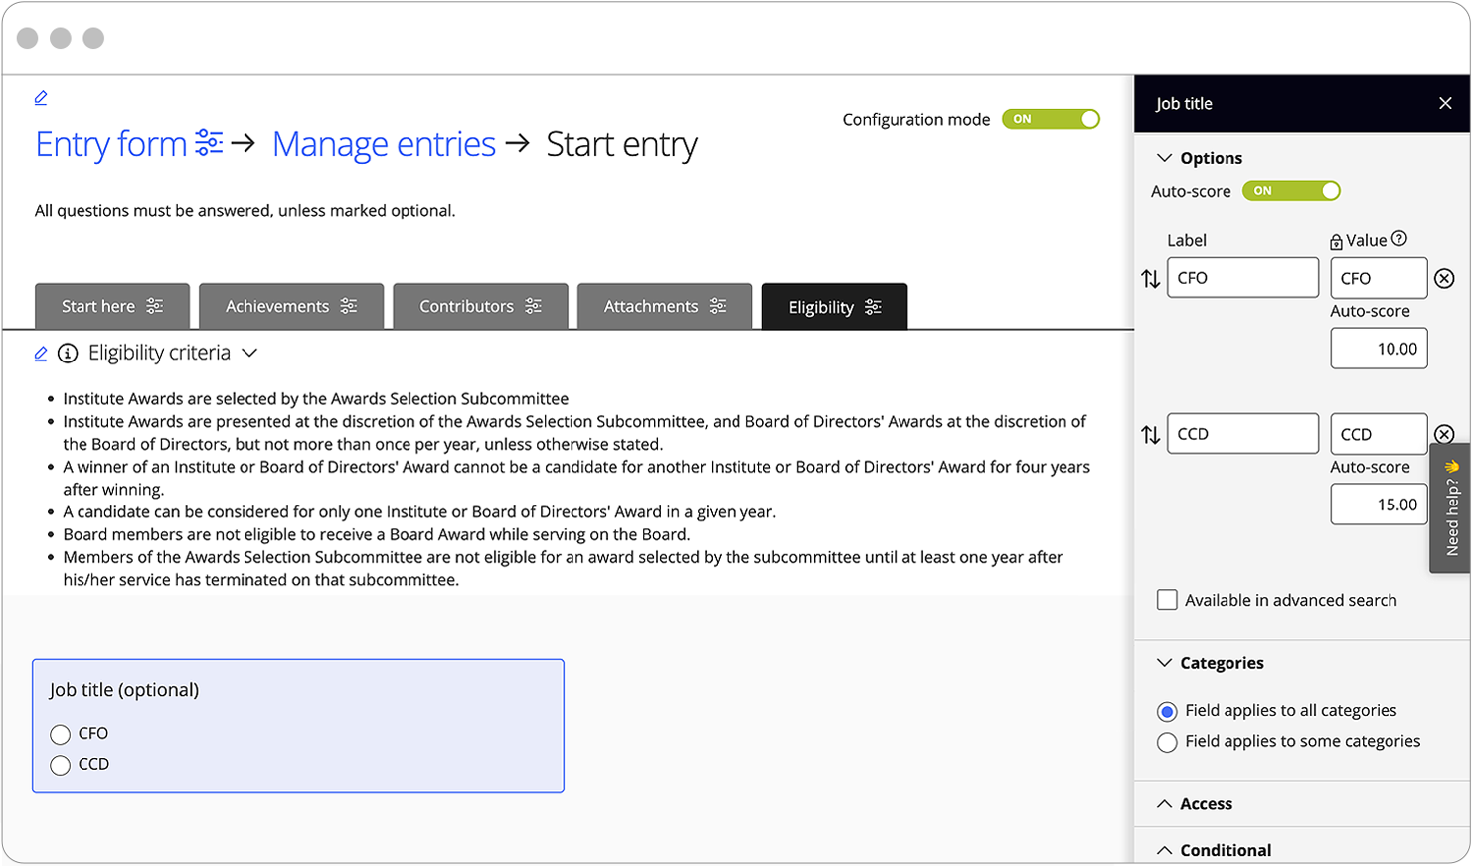1472x866 pixels.
Task: Click the Value help question mark icon
Action: pos(1399,239)
